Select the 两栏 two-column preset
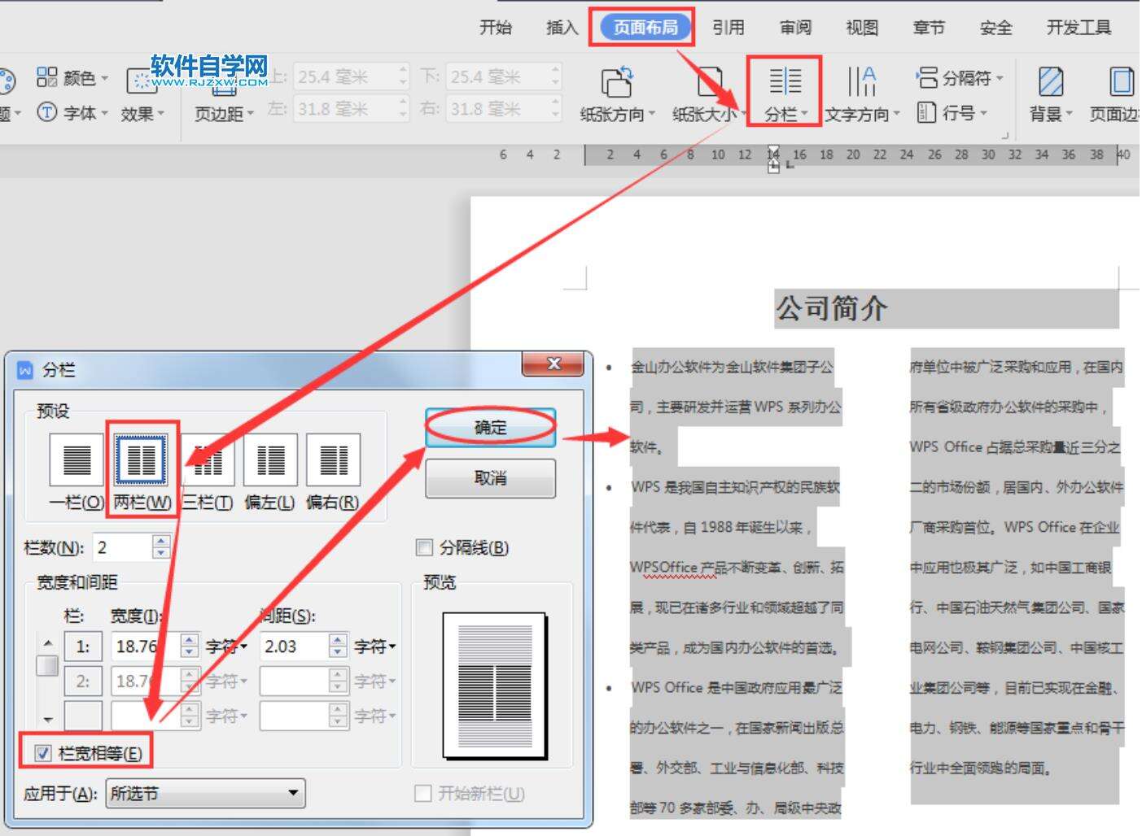Screen dimensions: 1142x836 coord(142,471)
